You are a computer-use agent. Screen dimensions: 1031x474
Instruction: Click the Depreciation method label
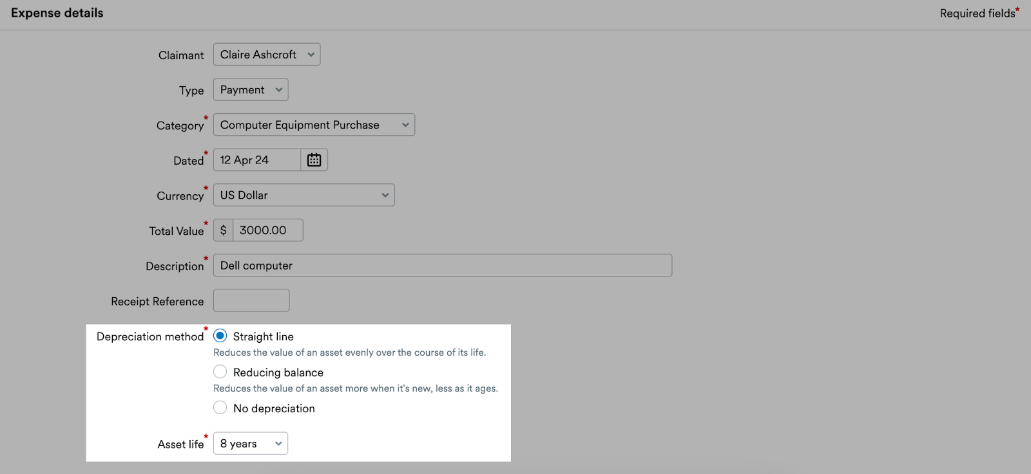click(150, 336)
